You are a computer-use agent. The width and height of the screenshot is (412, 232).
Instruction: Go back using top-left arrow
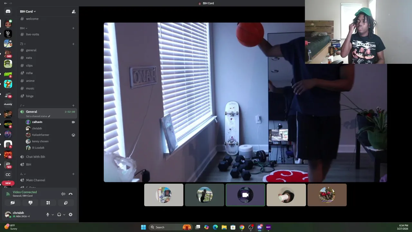click(5, 3)
